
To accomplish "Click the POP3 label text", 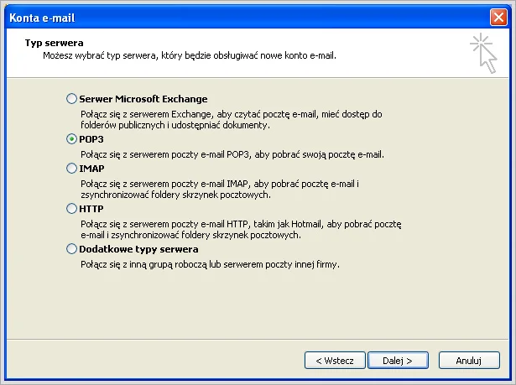I will (x=91, y=140).
